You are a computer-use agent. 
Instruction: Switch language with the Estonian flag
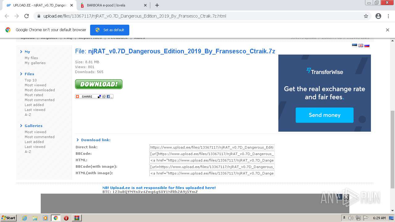click(355, 46)
